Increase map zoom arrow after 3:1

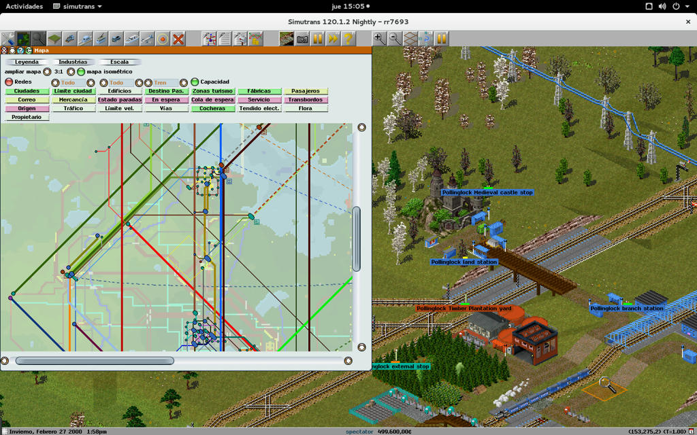tap(71, 71)
